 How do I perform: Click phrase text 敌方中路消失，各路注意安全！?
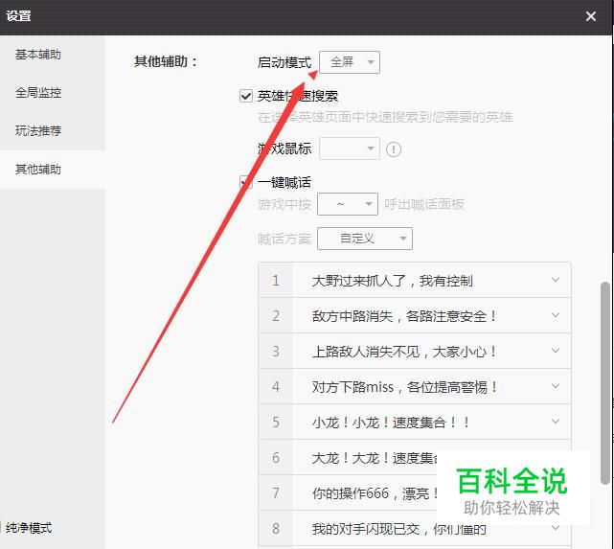(x=404, y=316)
